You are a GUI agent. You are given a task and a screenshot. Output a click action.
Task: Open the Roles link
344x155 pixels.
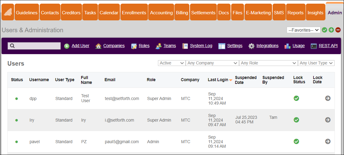(x=144, y=46)
